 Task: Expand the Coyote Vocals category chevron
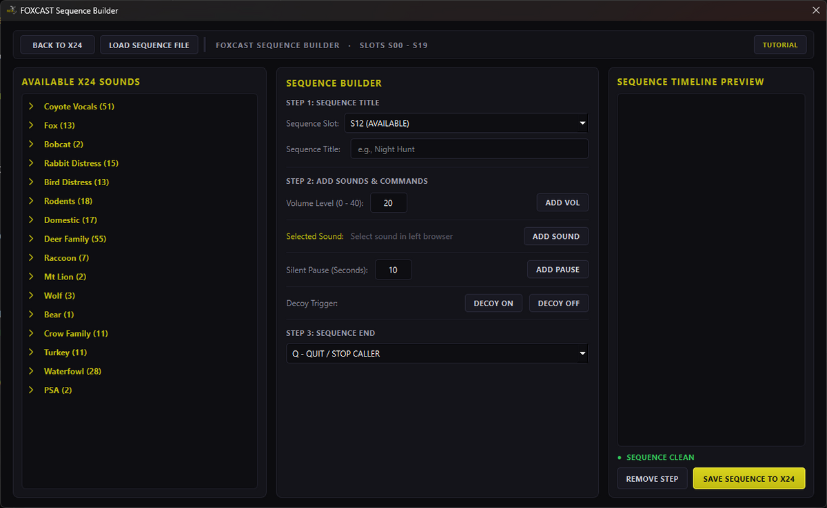coord(31,107)
